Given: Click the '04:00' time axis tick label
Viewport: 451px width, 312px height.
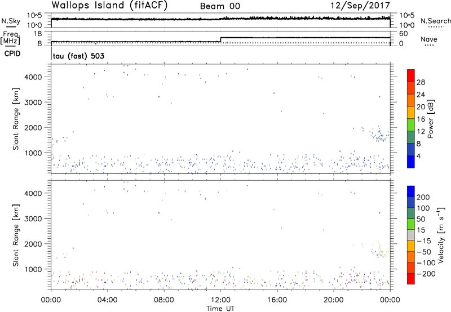Looking at the screenshot, I should click(108, 300).
